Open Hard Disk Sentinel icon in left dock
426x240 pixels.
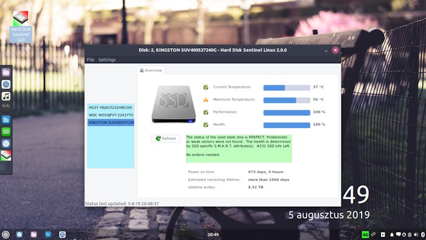6,155
